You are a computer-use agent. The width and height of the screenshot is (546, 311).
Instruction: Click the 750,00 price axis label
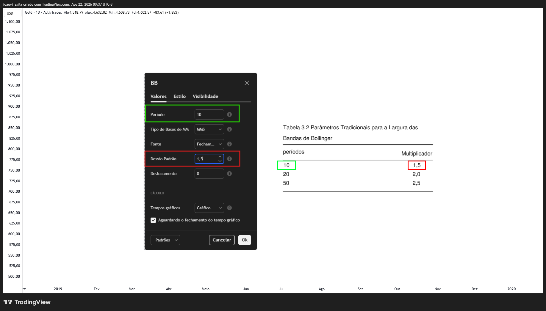click(x=14, y=170)
